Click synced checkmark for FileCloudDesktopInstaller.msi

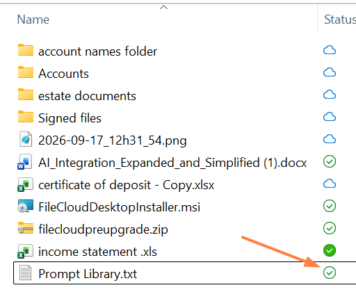pos(330,206)
